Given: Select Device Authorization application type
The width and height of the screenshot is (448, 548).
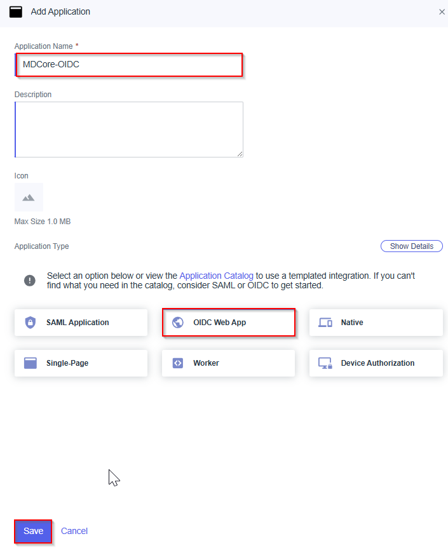Looking at the screenshot, I should coord(376,363).
